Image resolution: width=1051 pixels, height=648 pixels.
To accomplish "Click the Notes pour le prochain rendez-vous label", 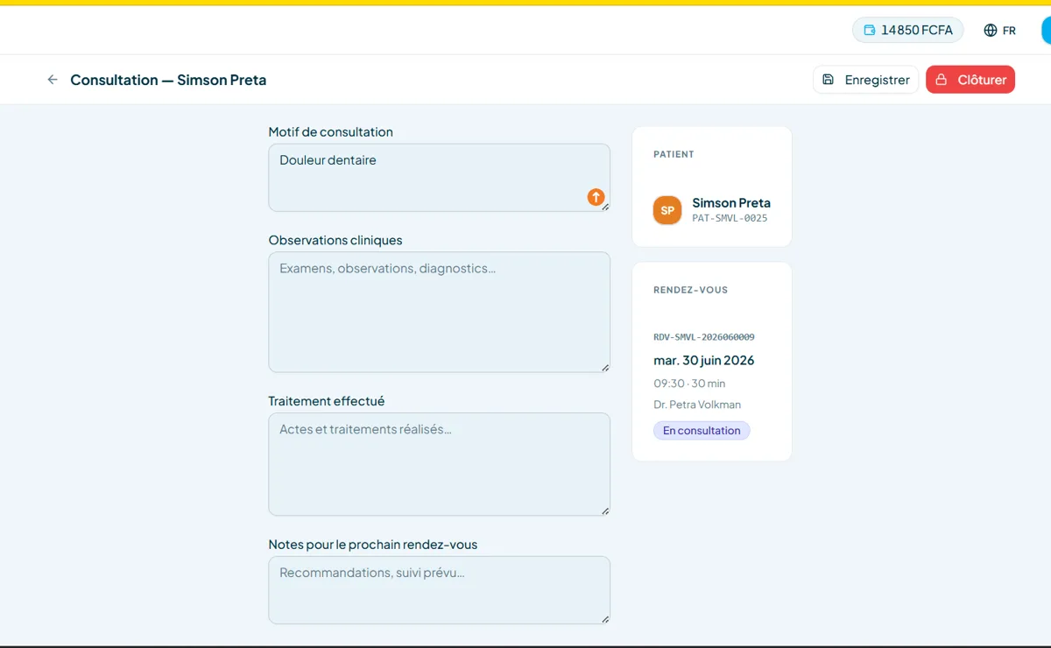I will pos(373,545).
